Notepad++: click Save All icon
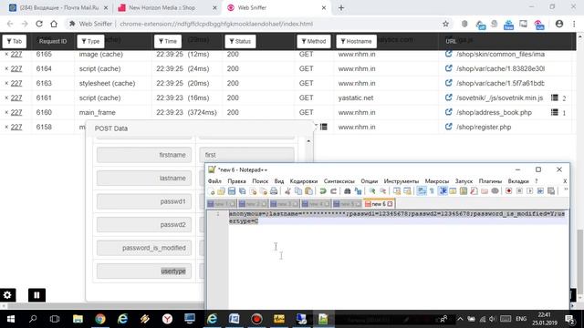The height and width of the screenshot is (328, 584). pyautogui.click(x=242, y=191)
